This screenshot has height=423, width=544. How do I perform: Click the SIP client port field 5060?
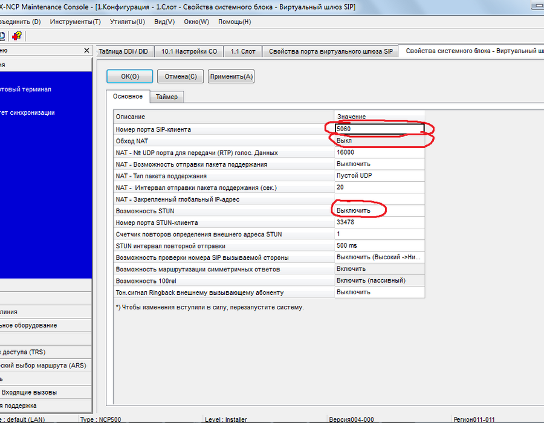tap(380, 129)
